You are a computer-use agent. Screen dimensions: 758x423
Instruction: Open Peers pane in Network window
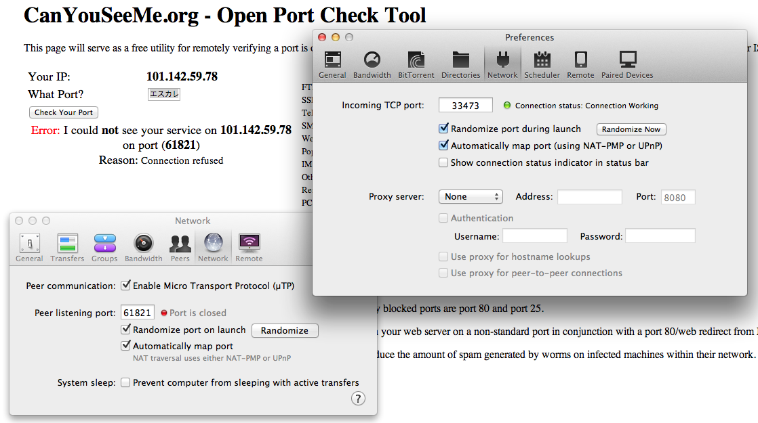pyautogui.click(x=180, y=248)
